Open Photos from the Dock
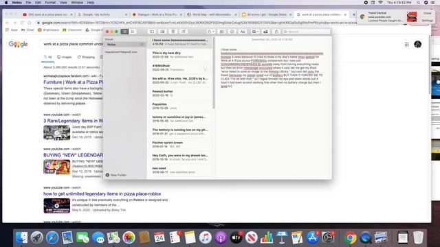This screenshot has width=440, height=247. 129,237
